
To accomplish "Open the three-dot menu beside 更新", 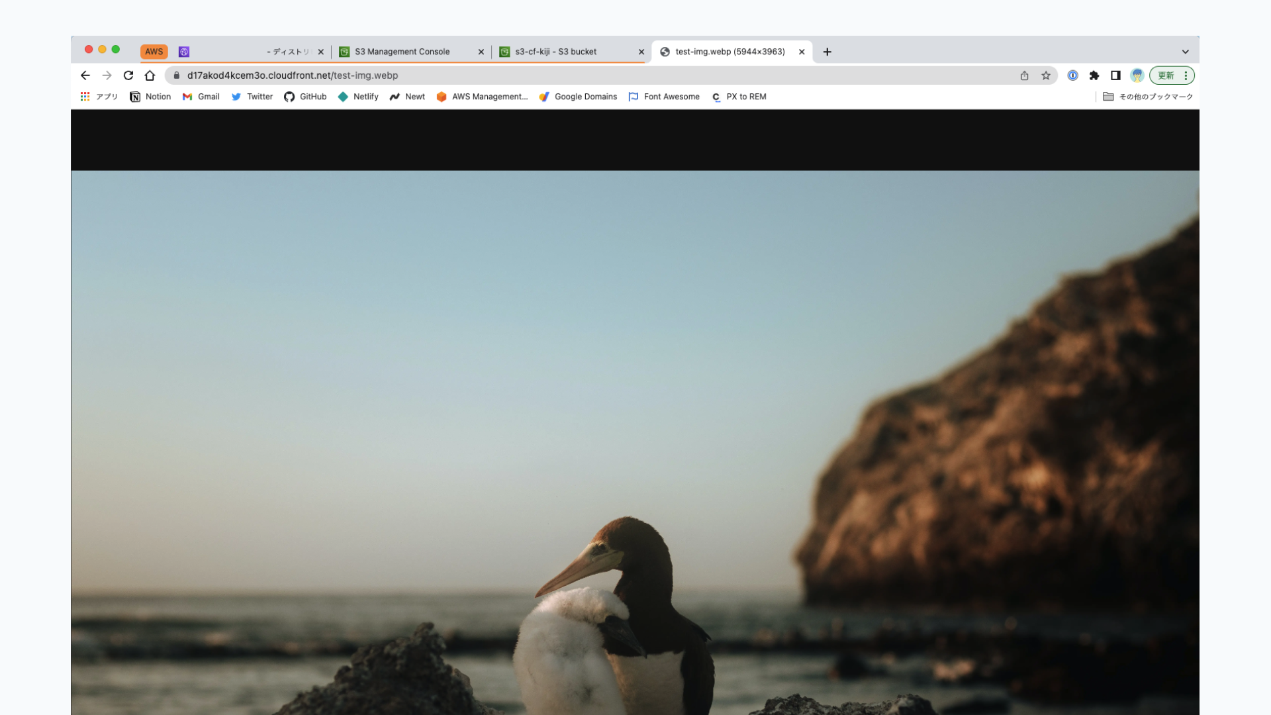I will click(x=1186, y=75).
